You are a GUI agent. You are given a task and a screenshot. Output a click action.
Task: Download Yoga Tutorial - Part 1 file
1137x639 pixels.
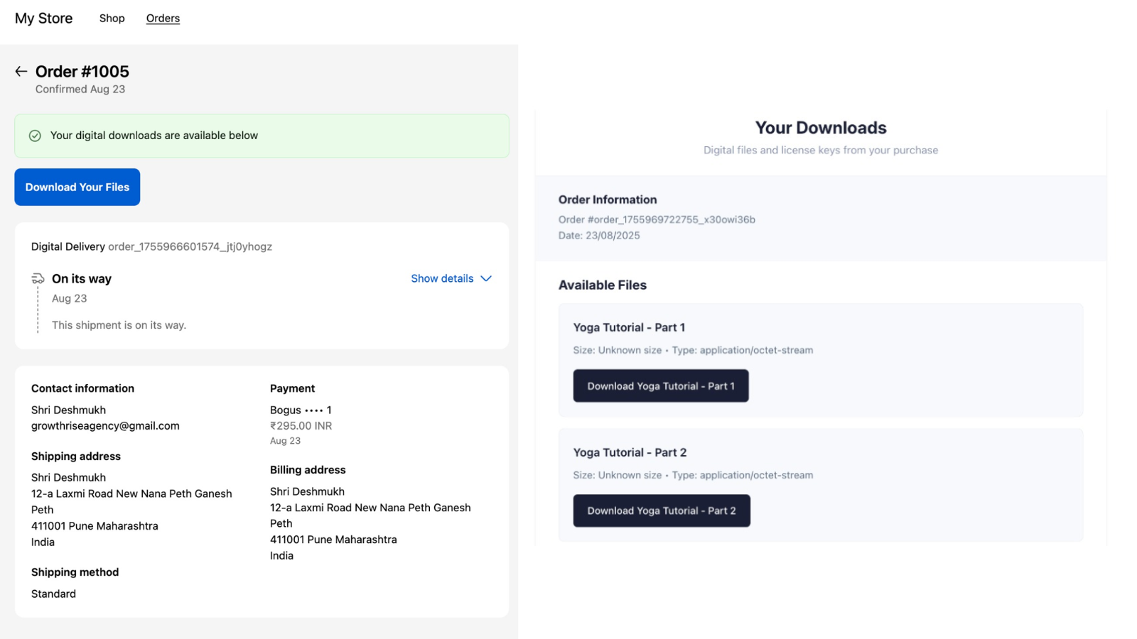661,386
